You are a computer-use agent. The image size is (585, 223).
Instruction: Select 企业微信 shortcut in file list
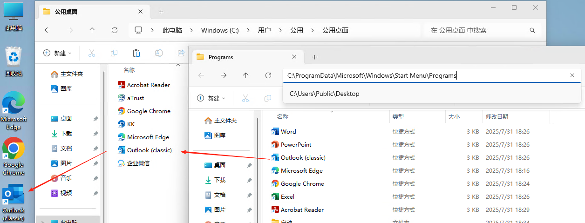[x=138, y=163]
